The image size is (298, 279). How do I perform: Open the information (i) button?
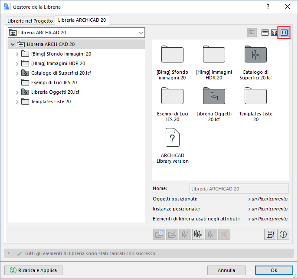[283, 234]
